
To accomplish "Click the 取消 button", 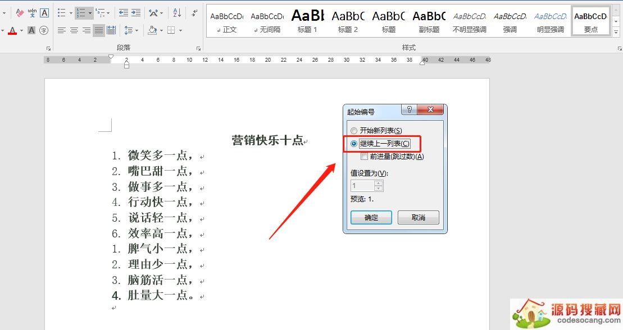I will pos(418,218).
